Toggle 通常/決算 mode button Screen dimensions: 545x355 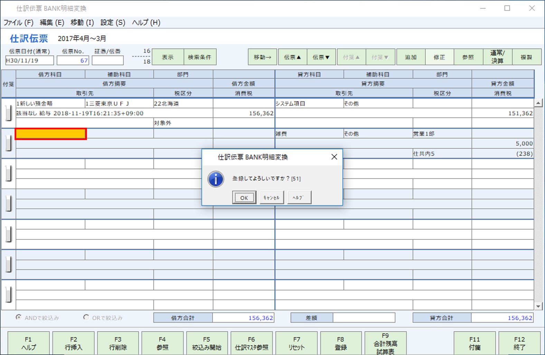coord(497,57)
